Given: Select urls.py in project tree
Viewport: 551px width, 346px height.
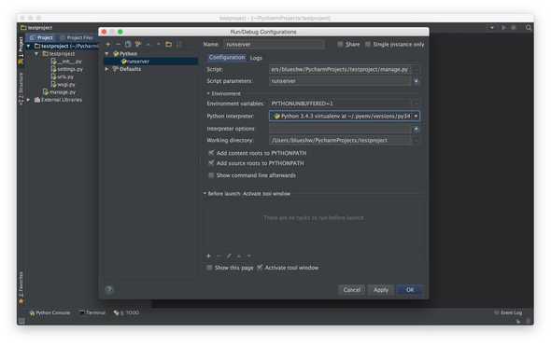Looking at the screenshot, I should (x=63, y=76).
